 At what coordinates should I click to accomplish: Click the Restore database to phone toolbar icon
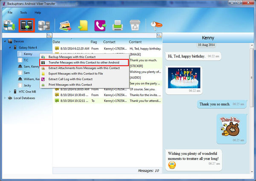(44, 26)
